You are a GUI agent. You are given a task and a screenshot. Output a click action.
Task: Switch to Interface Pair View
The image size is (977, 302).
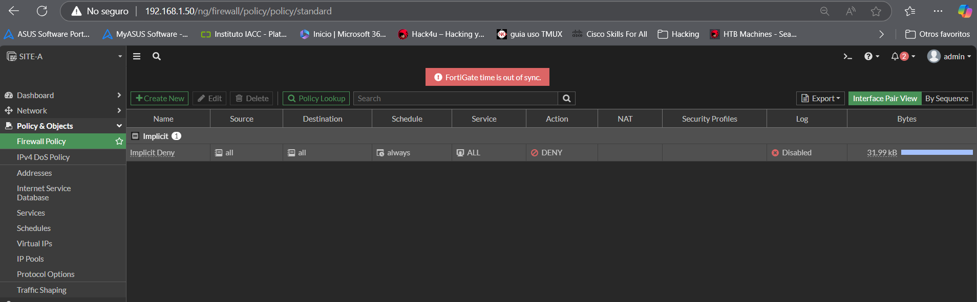tap(884, 99)
